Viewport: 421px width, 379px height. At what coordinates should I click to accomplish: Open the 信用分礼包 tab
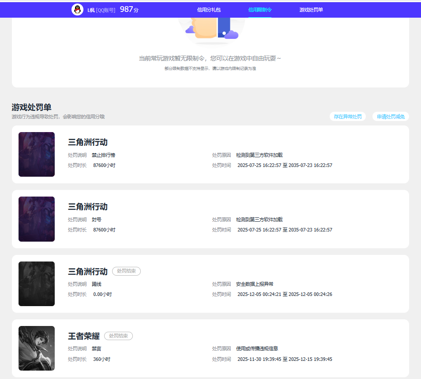pyautogui.click(x=209, y=10)
